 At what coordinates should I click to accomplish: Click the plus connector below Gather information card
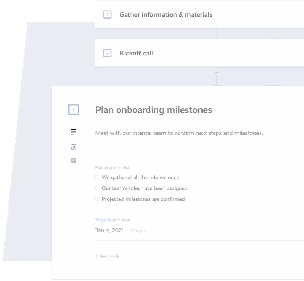[x=217, y=33]
